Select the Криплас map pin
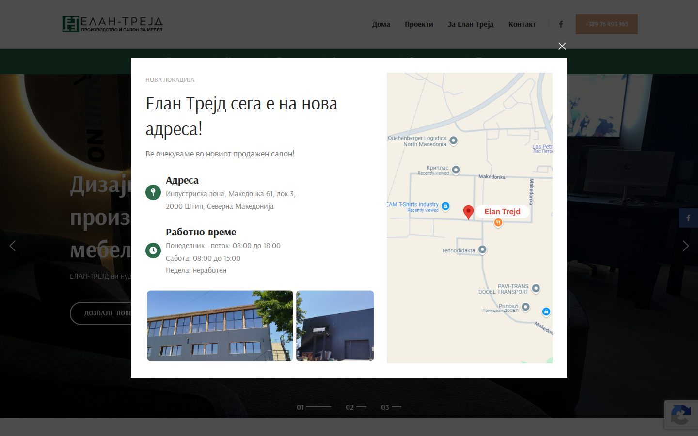698x436 pixels. click(456, 170)
